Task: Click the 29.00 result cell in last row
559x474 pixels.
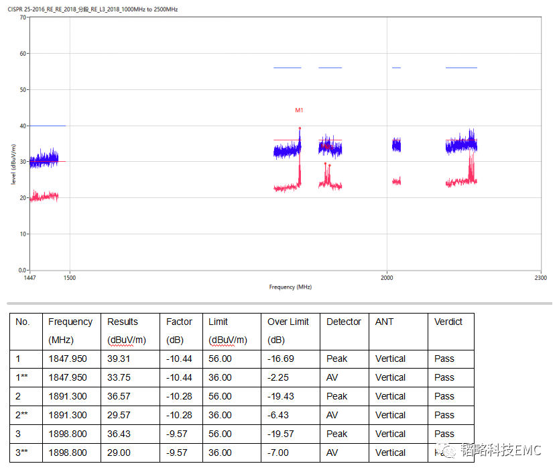Action: [x=118, y=453]
